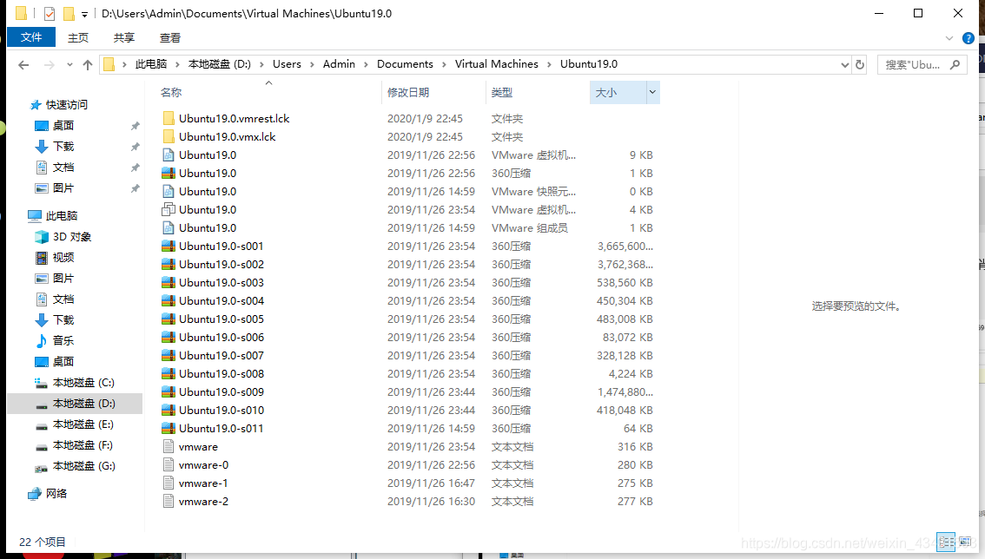Select the 9 KB VMware 虚拟机 file icon

click(x=169, y=155)
